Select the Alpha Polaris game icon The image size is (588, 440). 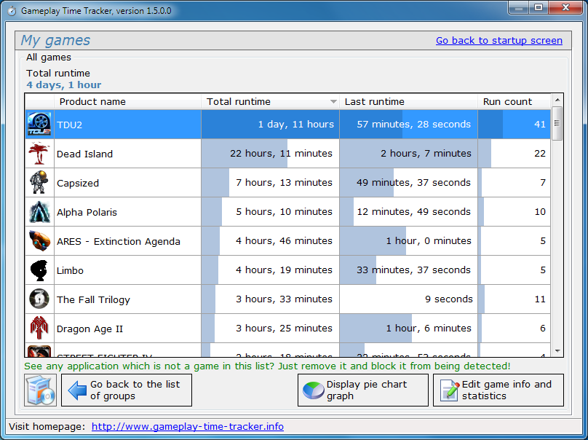click(39, 212)
